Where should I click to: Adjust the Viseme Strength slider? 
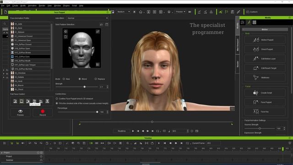tap(260, 128)
